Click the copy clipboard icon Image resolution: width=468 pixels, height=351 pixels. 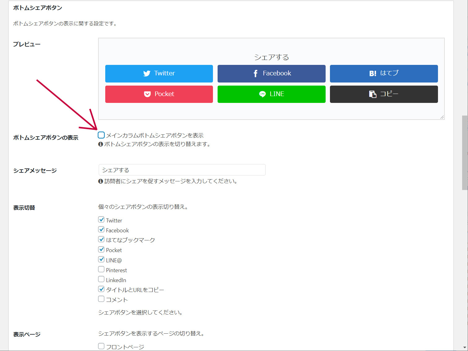click(373, 94)
